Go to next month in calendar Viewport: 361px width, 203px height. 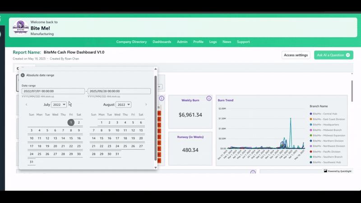pyautogui.click(x=146, y=105)
